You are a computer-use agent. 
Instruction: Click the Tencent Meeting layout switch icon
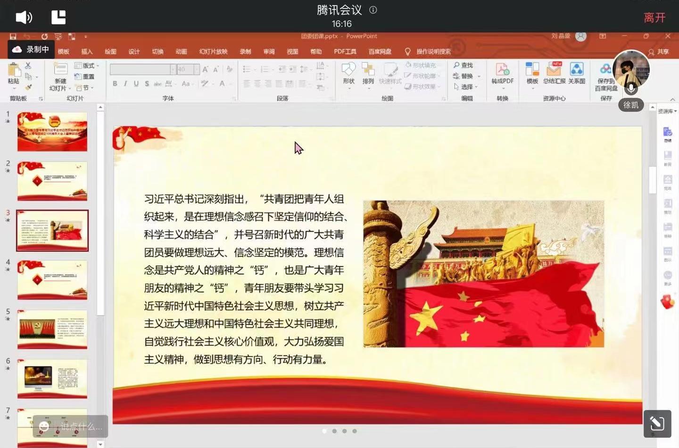tap(58, 17)
